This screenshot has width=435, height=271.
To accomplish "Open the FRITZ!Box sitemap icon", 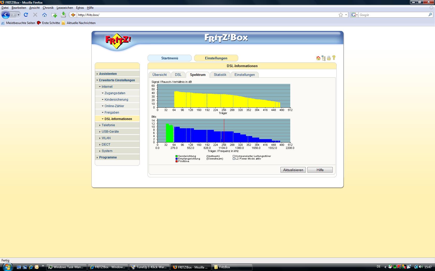I will tap(324, 58).
